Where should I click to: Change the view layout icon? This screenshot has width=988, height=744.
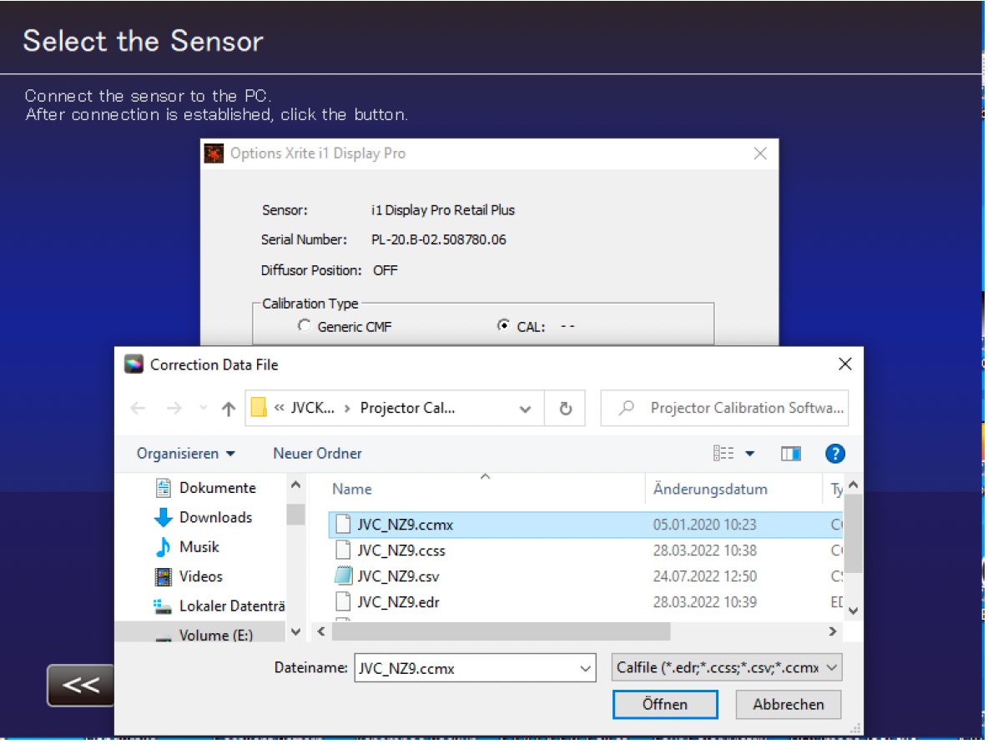click(723, 454)
